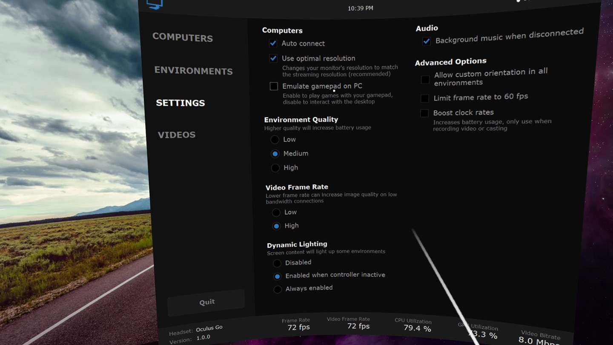This screenshot has height=345, width=613.
Task: Choose Low video frame rate
Action: pos(276,212)
